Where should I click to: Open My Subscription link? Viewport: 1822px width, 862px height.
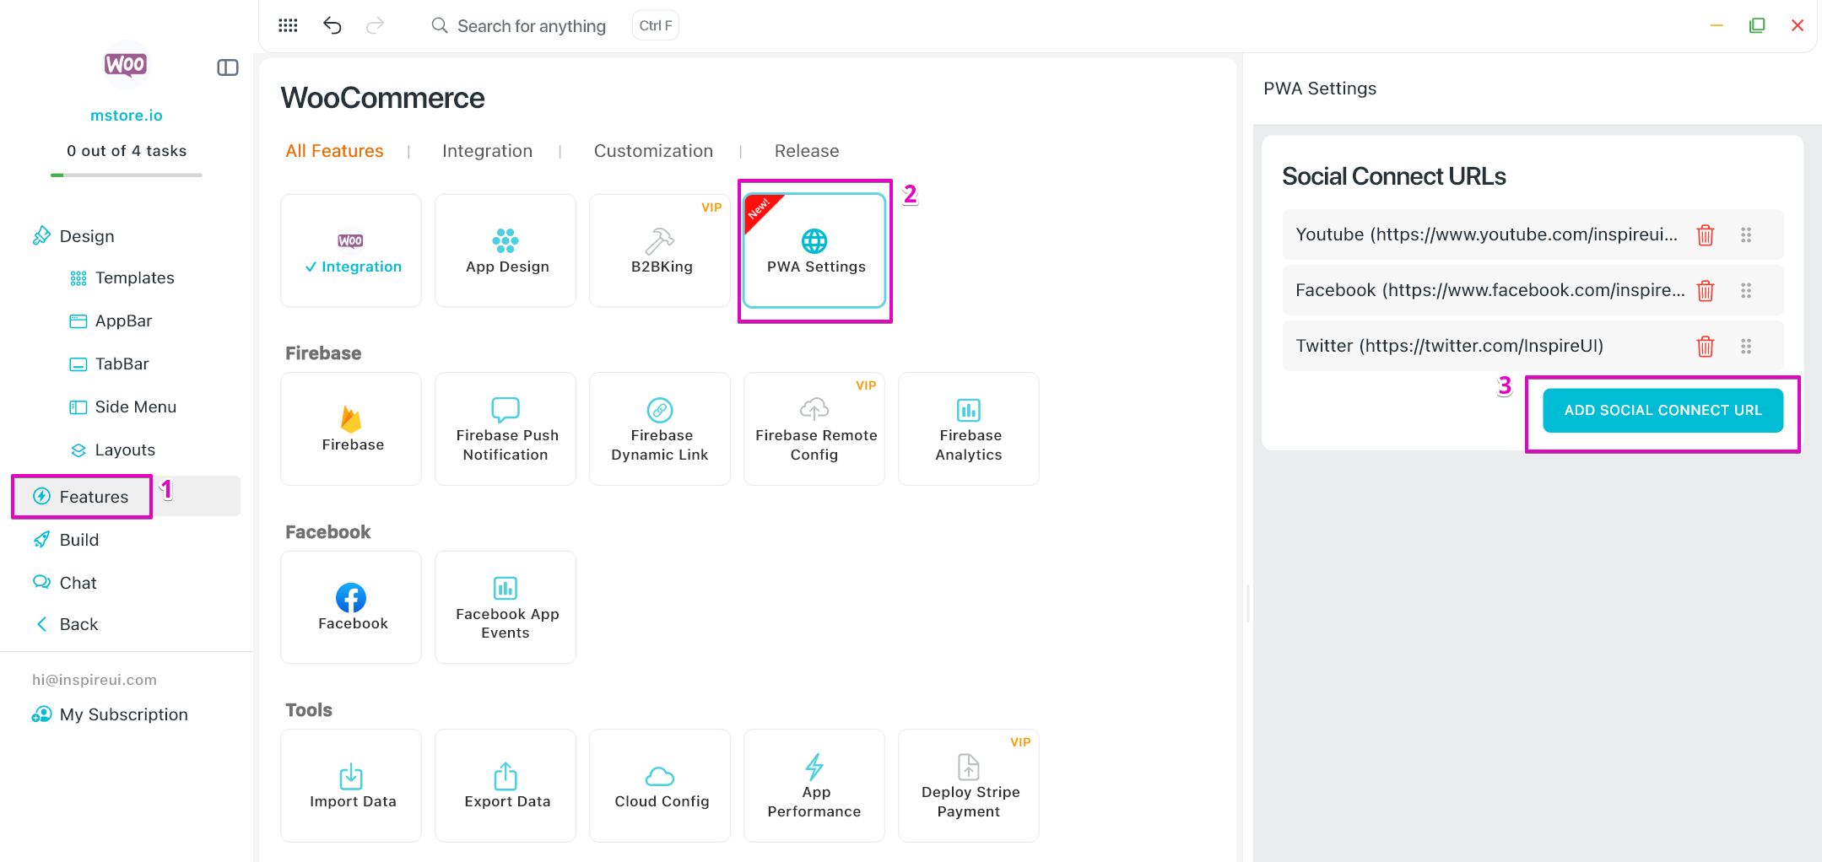[x=123, y=714]
